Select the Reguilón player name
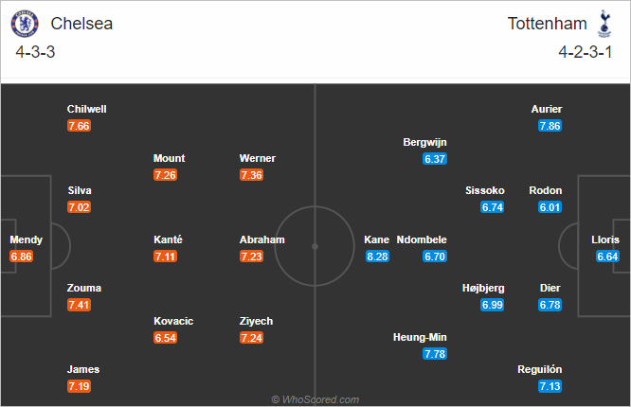Screen dimensions: 631x407 click(540, 369)
